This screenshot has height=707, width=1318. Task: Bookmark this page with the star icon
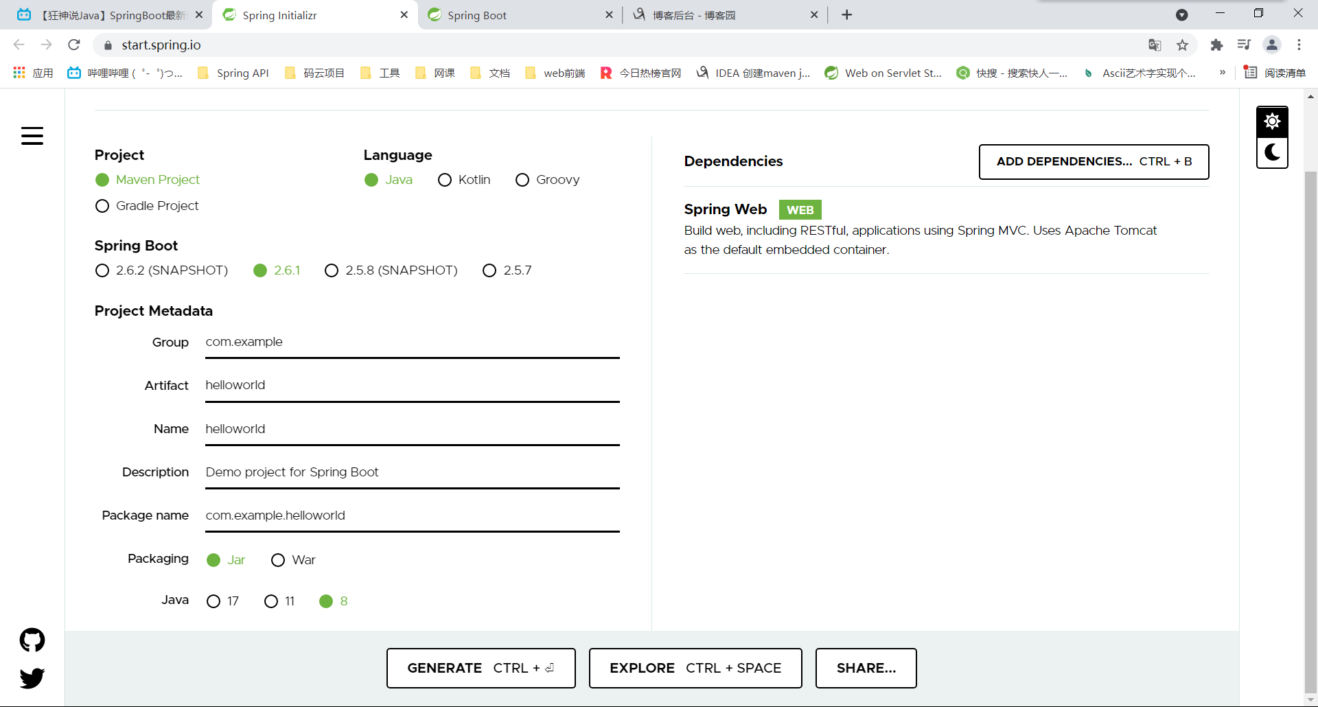(x=1182, y=45)
